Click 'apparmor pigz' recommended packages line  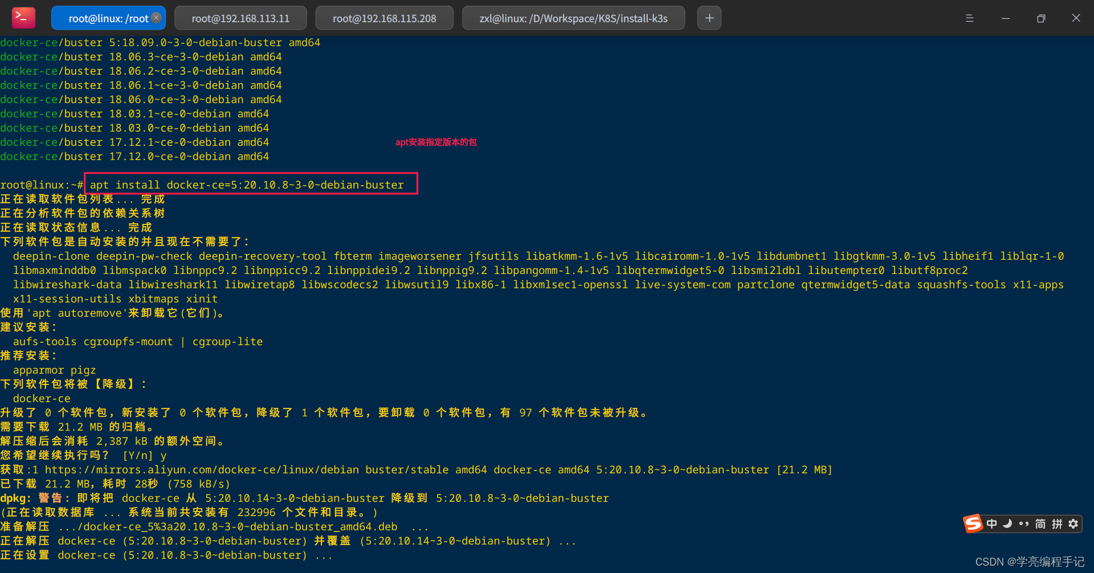tap(54, 370)
